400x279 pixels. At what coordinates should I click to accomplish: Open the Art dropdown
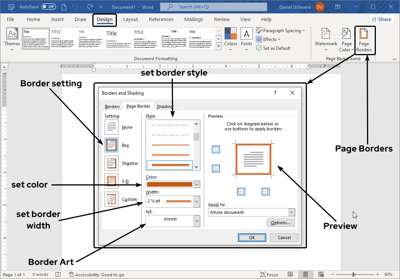(x=197, y=221)
